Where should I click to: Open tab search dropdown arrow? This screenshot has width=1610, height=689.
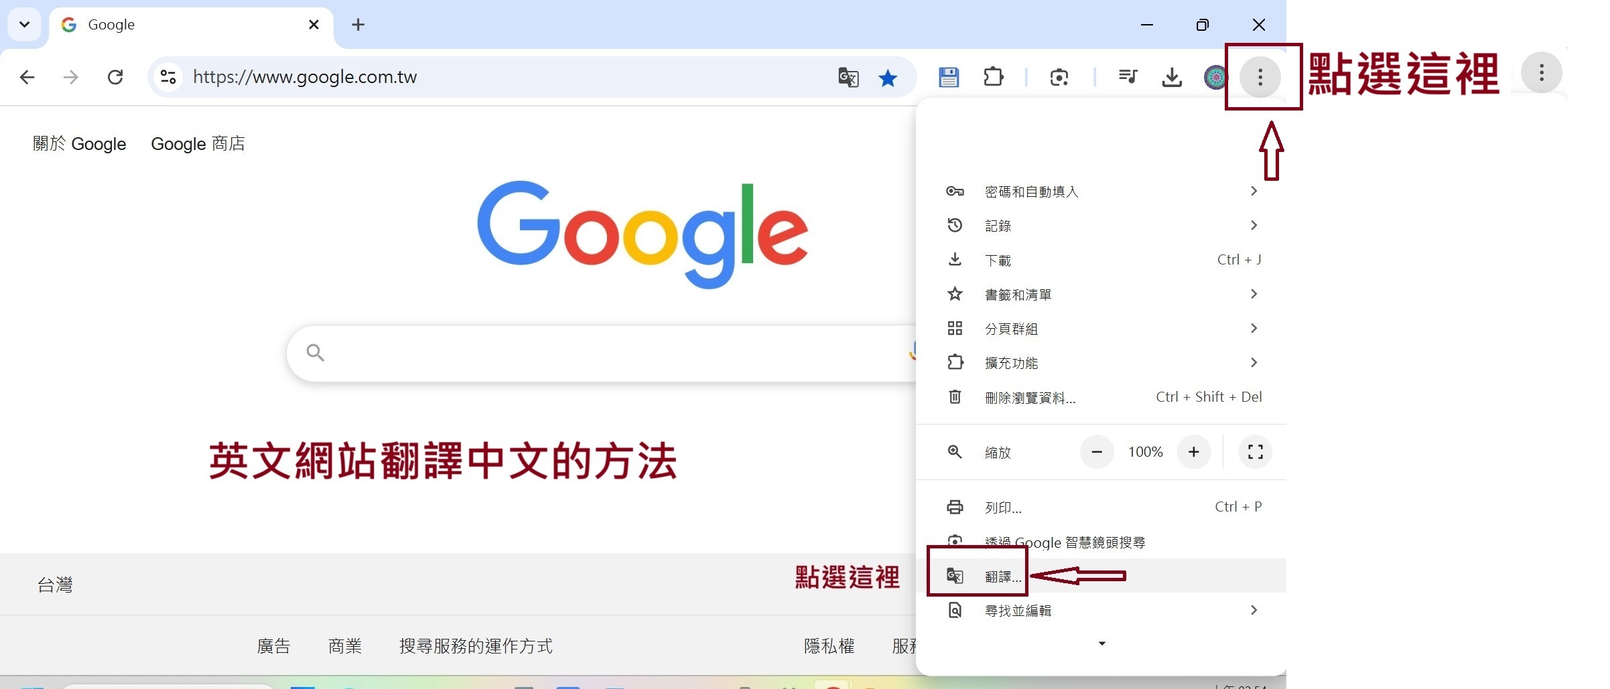pyautogui.click(x=24, y=25)
